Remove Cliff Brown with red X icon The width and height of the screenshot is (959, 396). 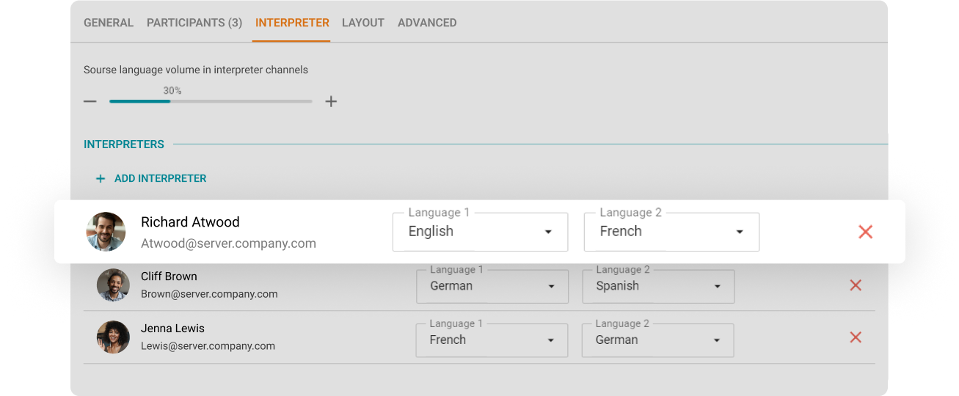coord(855,285)
